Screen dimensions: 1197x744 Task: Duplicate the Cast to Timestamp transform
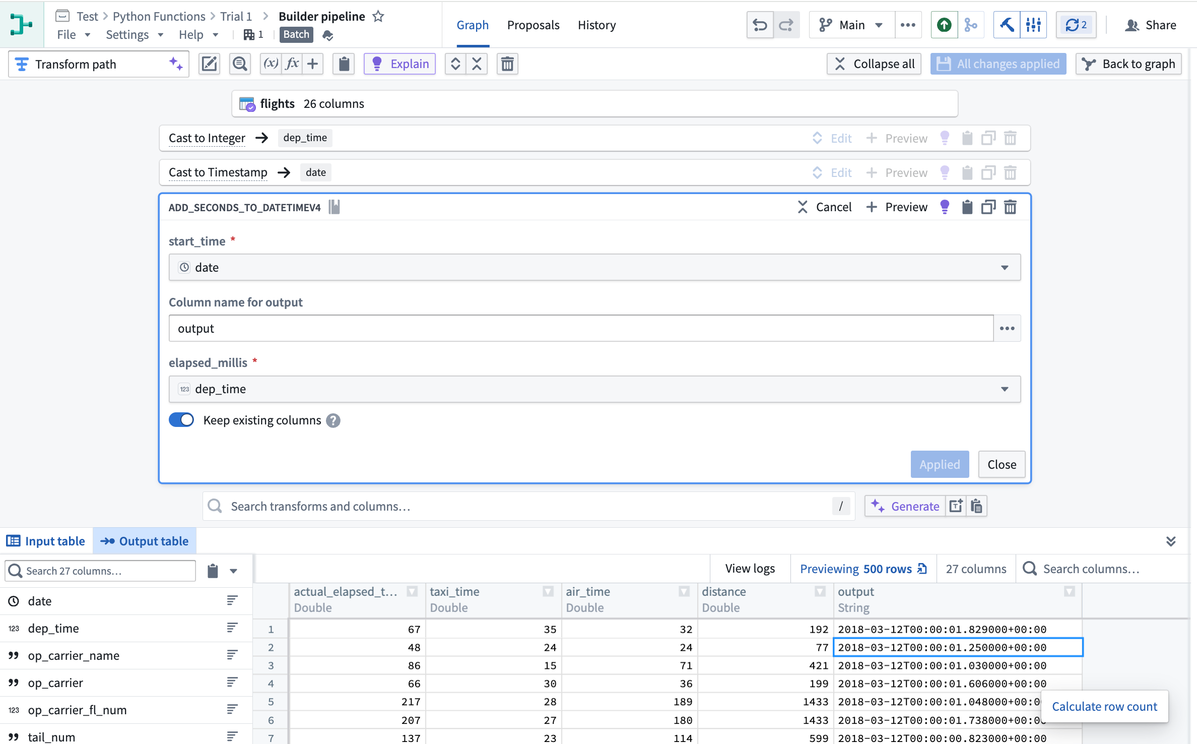[988, 172]
